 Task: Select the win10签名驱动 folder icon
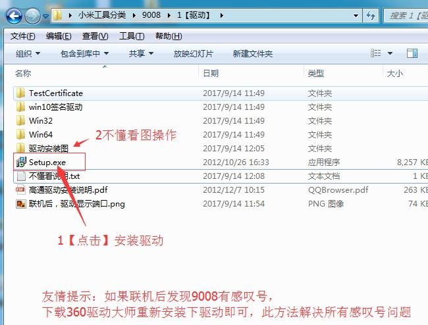(x=21, y=107)
